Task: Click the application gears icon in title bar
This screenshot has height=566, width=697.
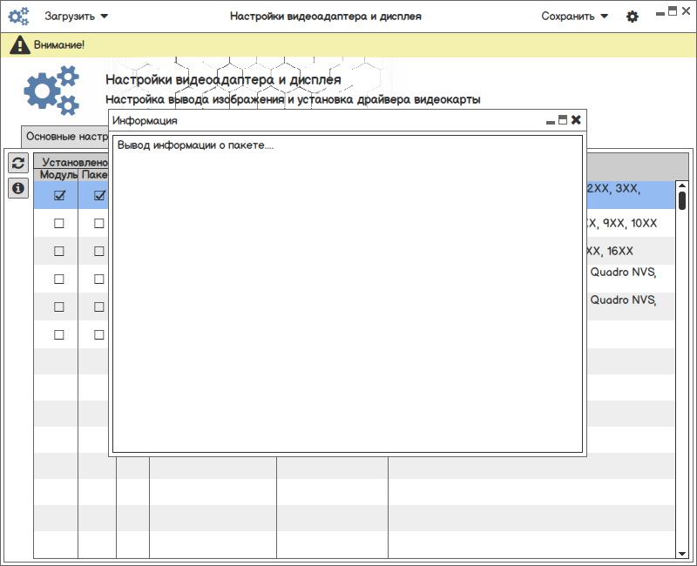Action: [18, 16]
